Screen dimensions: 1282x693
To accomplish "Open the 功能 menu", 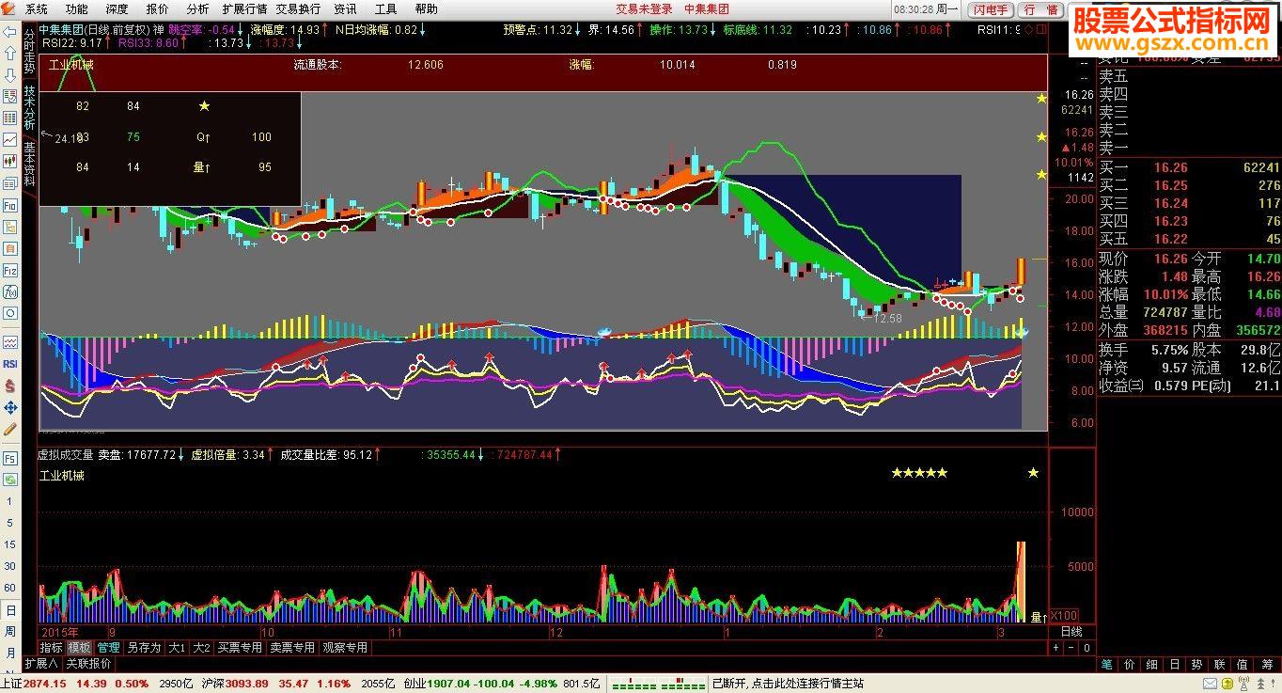I will 77,8.
